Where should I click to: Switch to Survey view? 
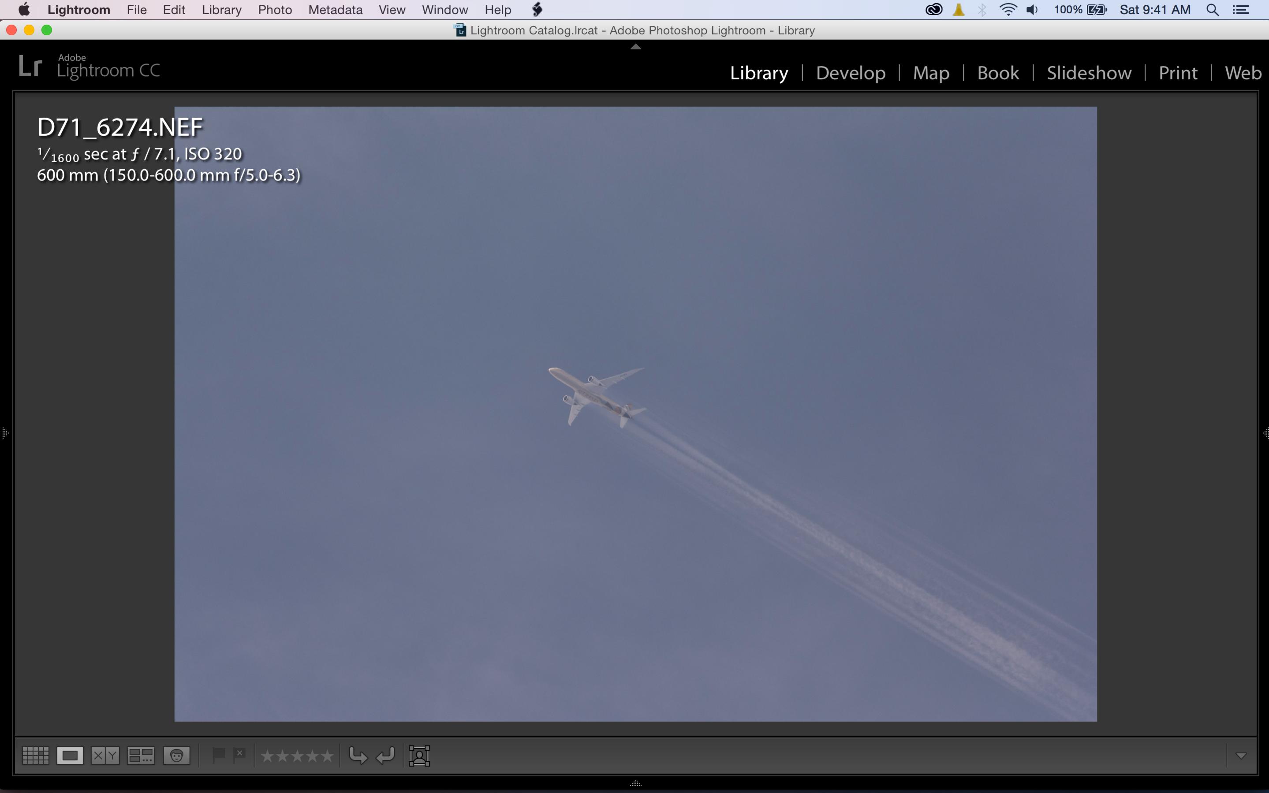click(141, 756)
